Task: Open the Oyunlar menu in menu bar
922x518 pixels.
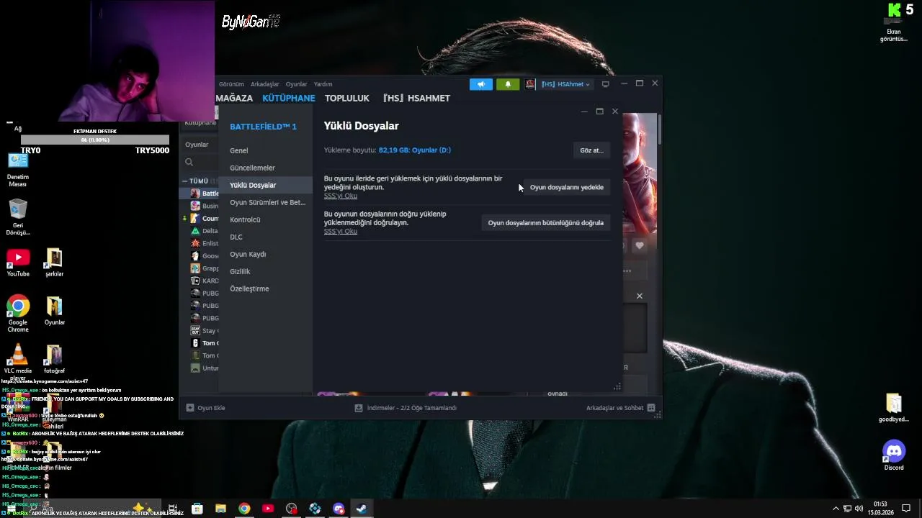Action: [x=296, y=84]
